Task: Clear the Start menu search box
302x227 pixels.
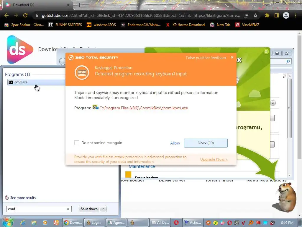Action: (68, 209)
